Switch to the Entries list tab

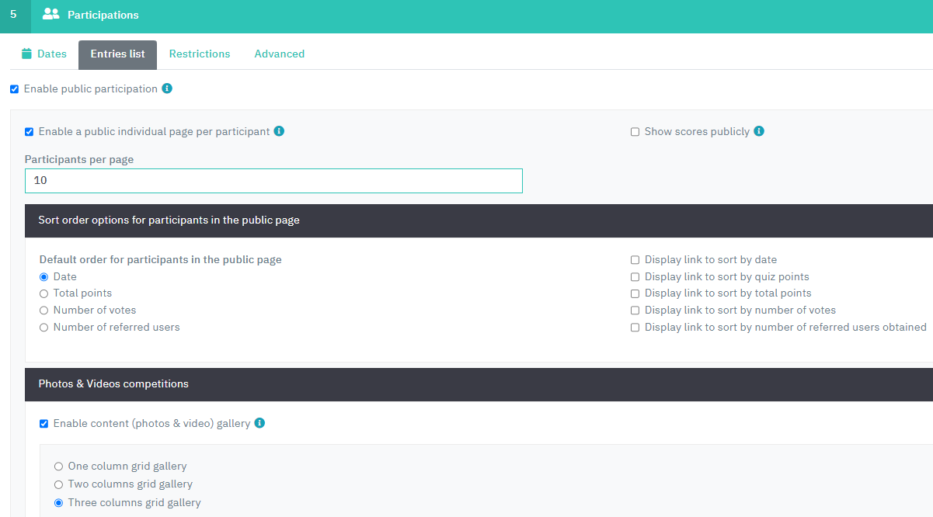pos(117,54)
